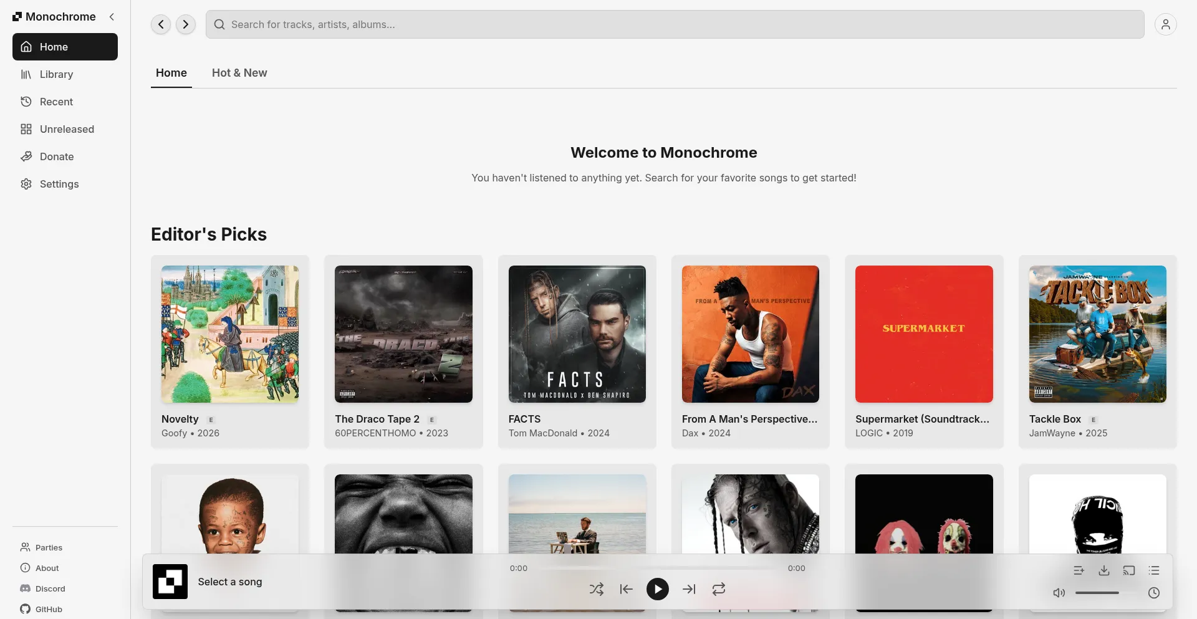Open the Supermarket Soundtrack album cover
The width and height of the screenshot is (1197, 619).
924,334
